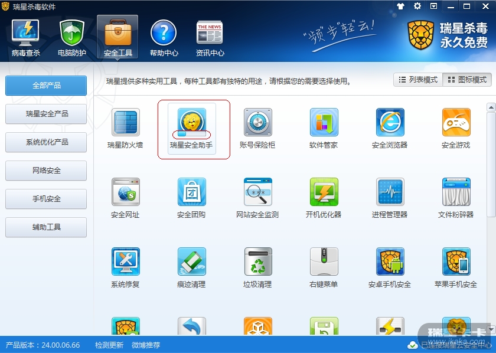
Task: Open the 账号保险柜 safe icon
Action: [258, 122]
